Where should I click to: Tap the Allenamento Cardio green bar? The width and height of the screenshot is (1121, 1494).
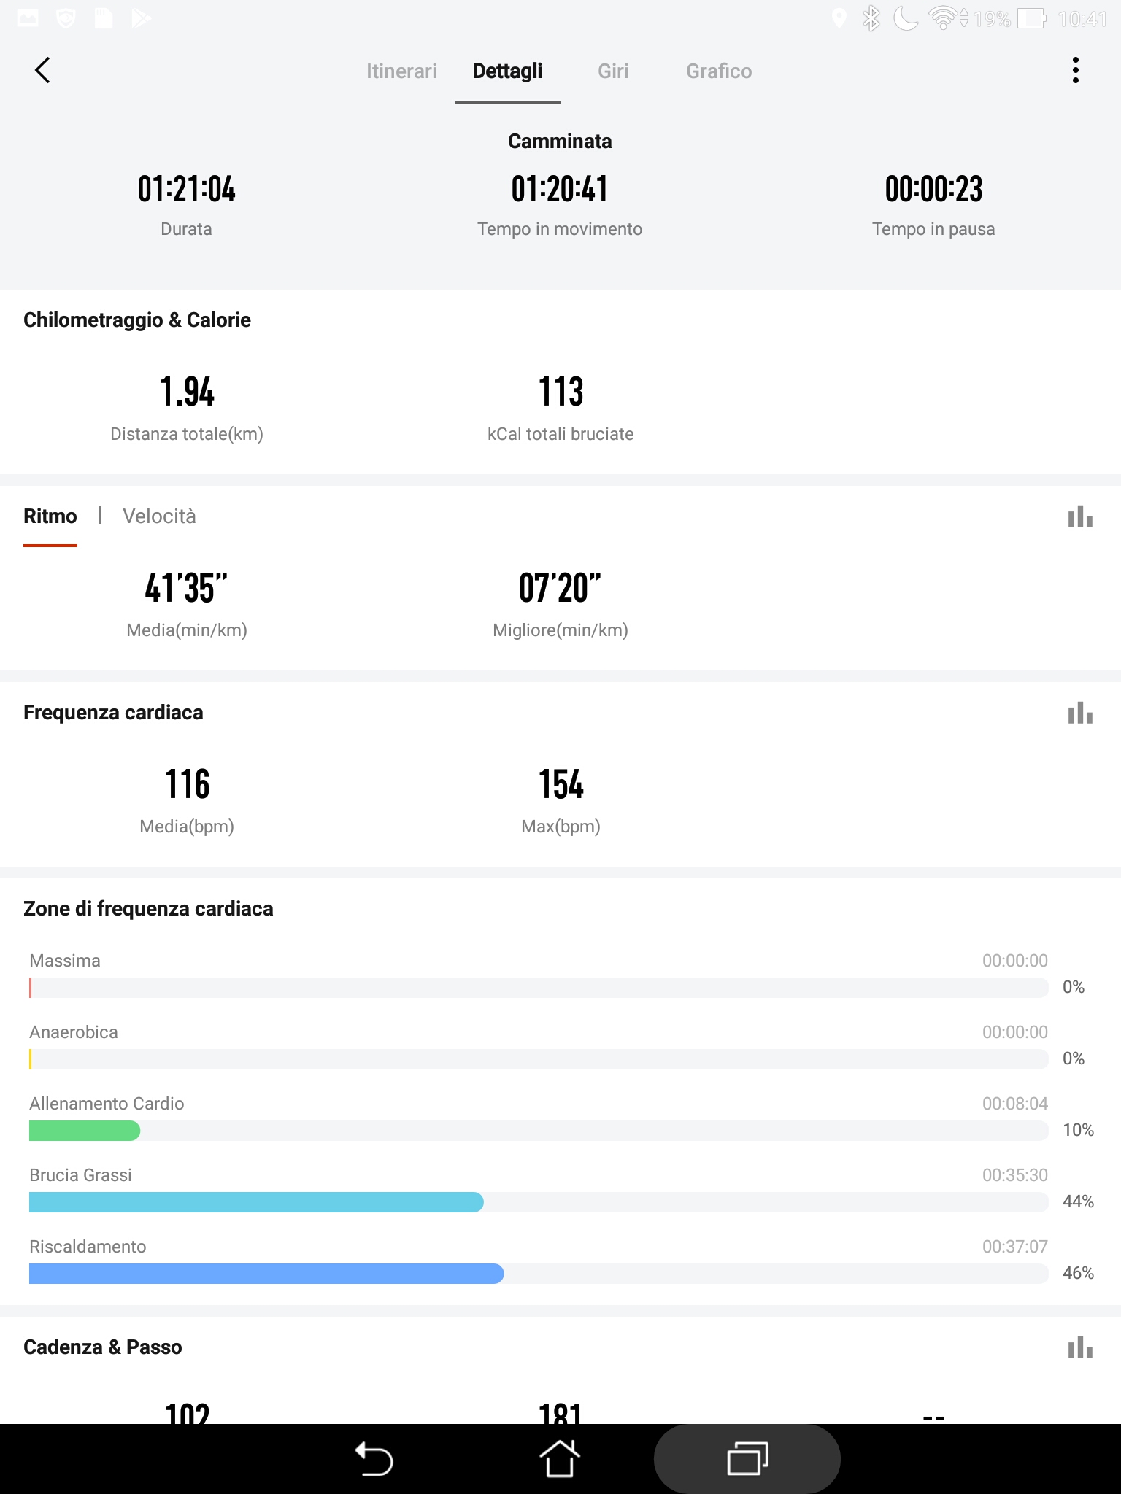[85, 1131]
